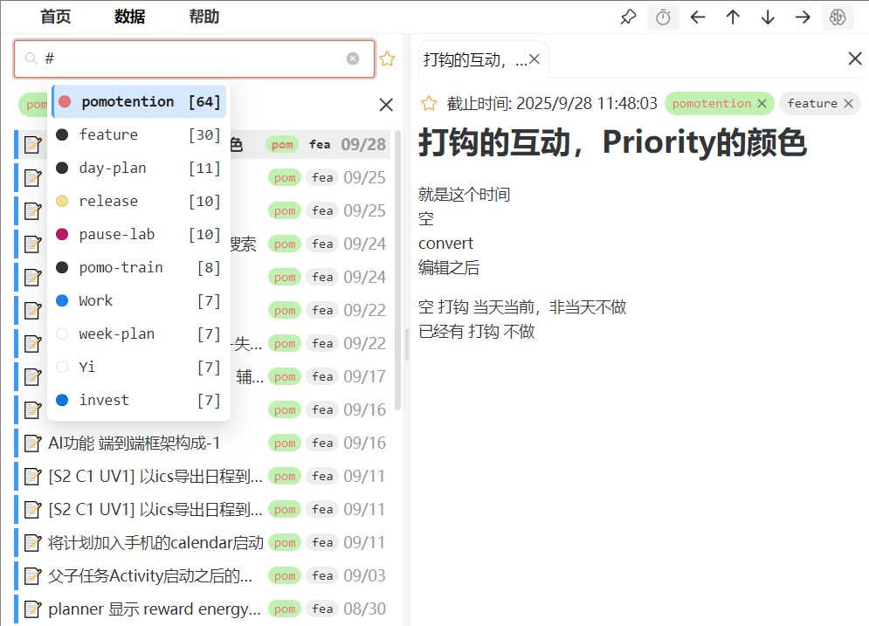
Task: Open the 将计划加入手机的calendar启动 note
Action: pyautogui.click(x=155, y=543)
